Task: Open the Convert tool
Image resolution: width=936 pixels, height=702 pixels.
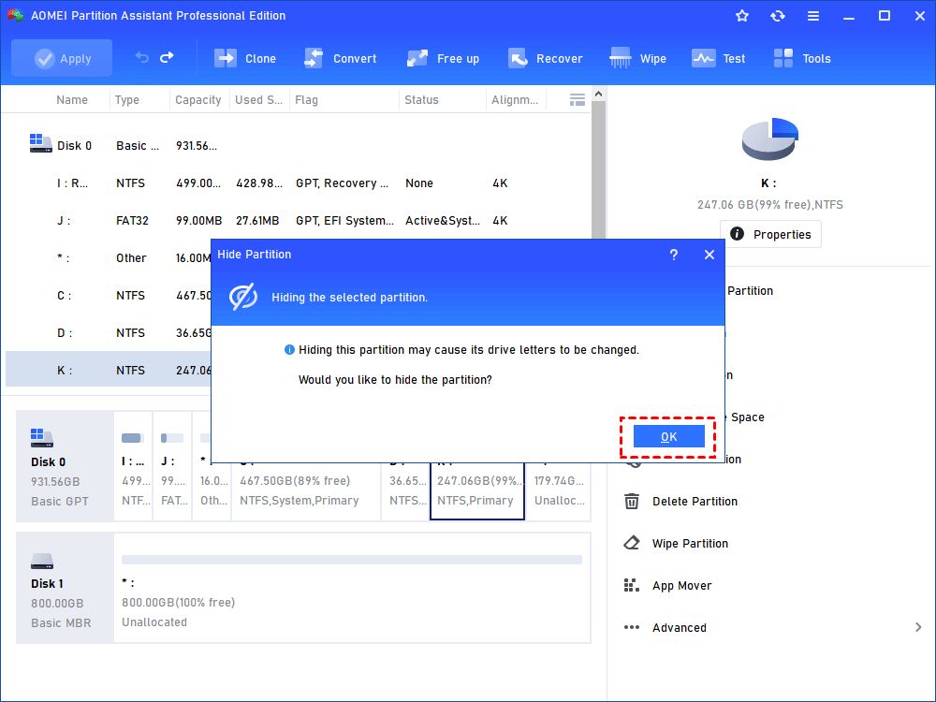Action: click(341, 58)
